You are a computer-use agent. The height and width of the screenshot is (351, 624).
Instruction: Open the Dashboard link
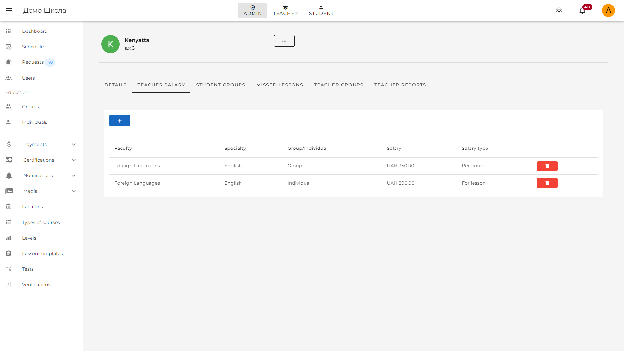click(35, 31)
